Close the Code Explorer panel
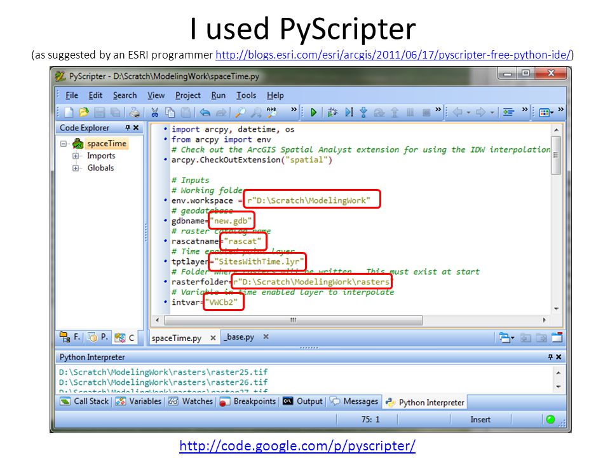The width and height of the screenshot is (610, 458). [x=136, y=128]
